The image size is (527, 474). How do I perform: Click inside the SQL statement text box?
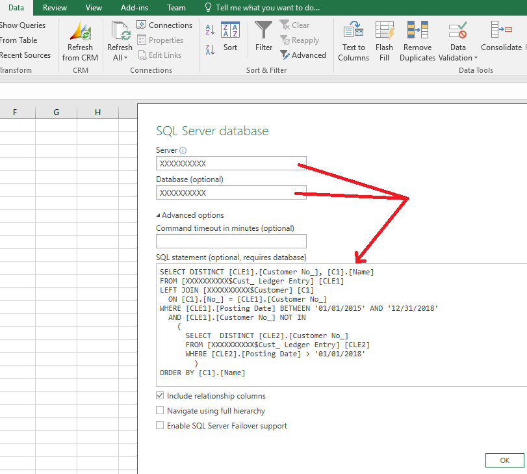click(341, 325)
